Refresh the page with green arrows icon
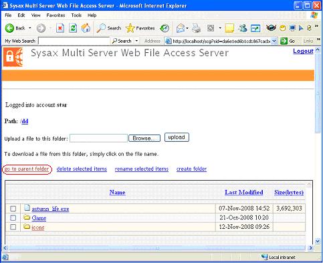This screenshot has height=263, width=323. point(73,28)
